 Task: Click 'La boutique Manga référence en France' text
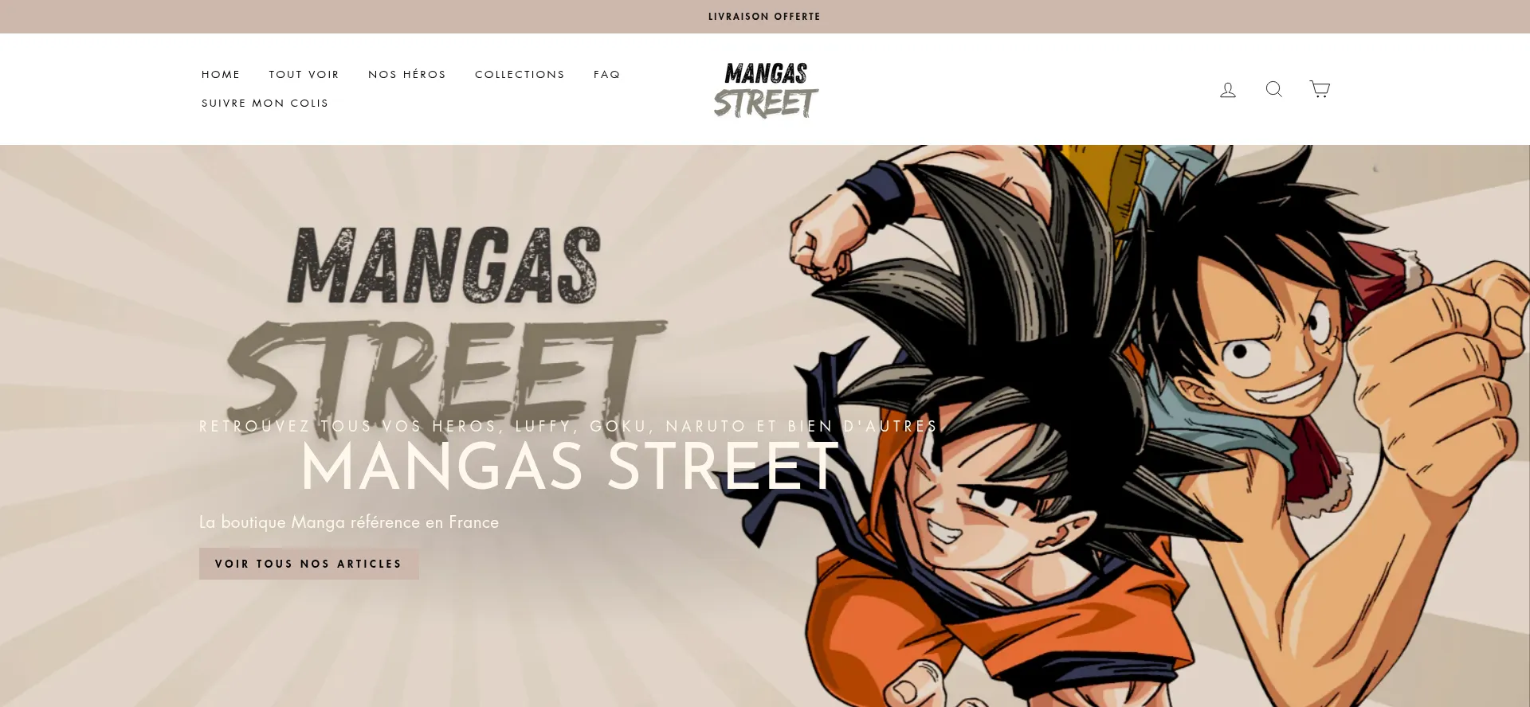point(349,522)
